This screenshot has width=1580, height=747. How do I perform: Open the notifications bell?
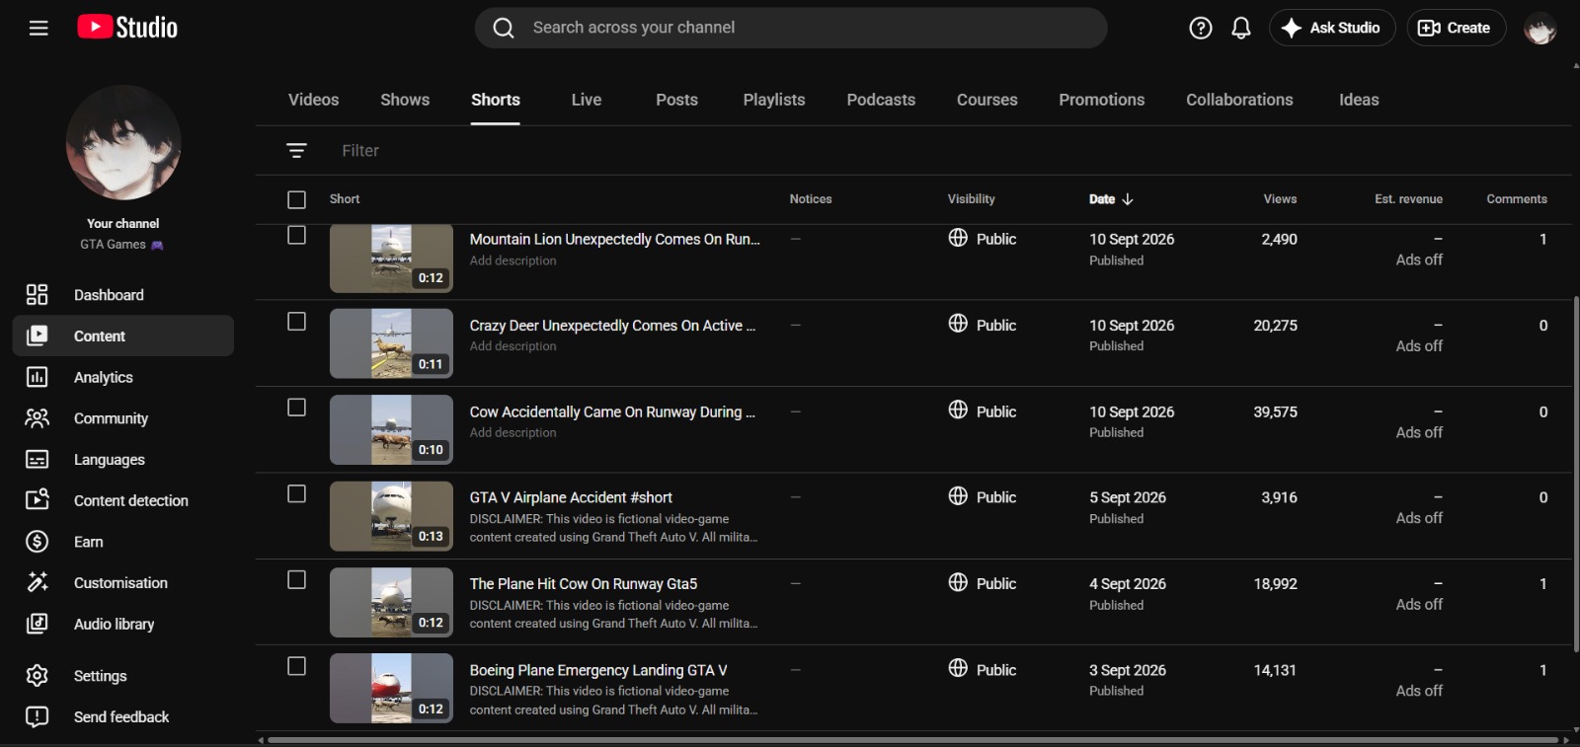tap(1241, 28)
